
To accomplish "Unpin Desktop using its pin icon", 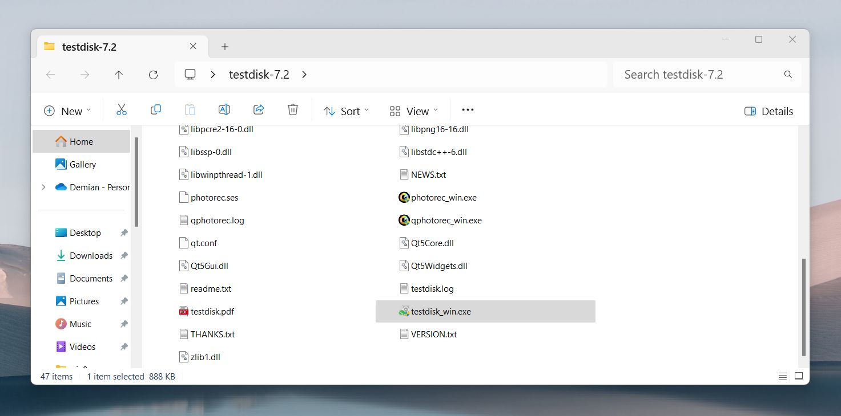I will (x=124, y=233).
